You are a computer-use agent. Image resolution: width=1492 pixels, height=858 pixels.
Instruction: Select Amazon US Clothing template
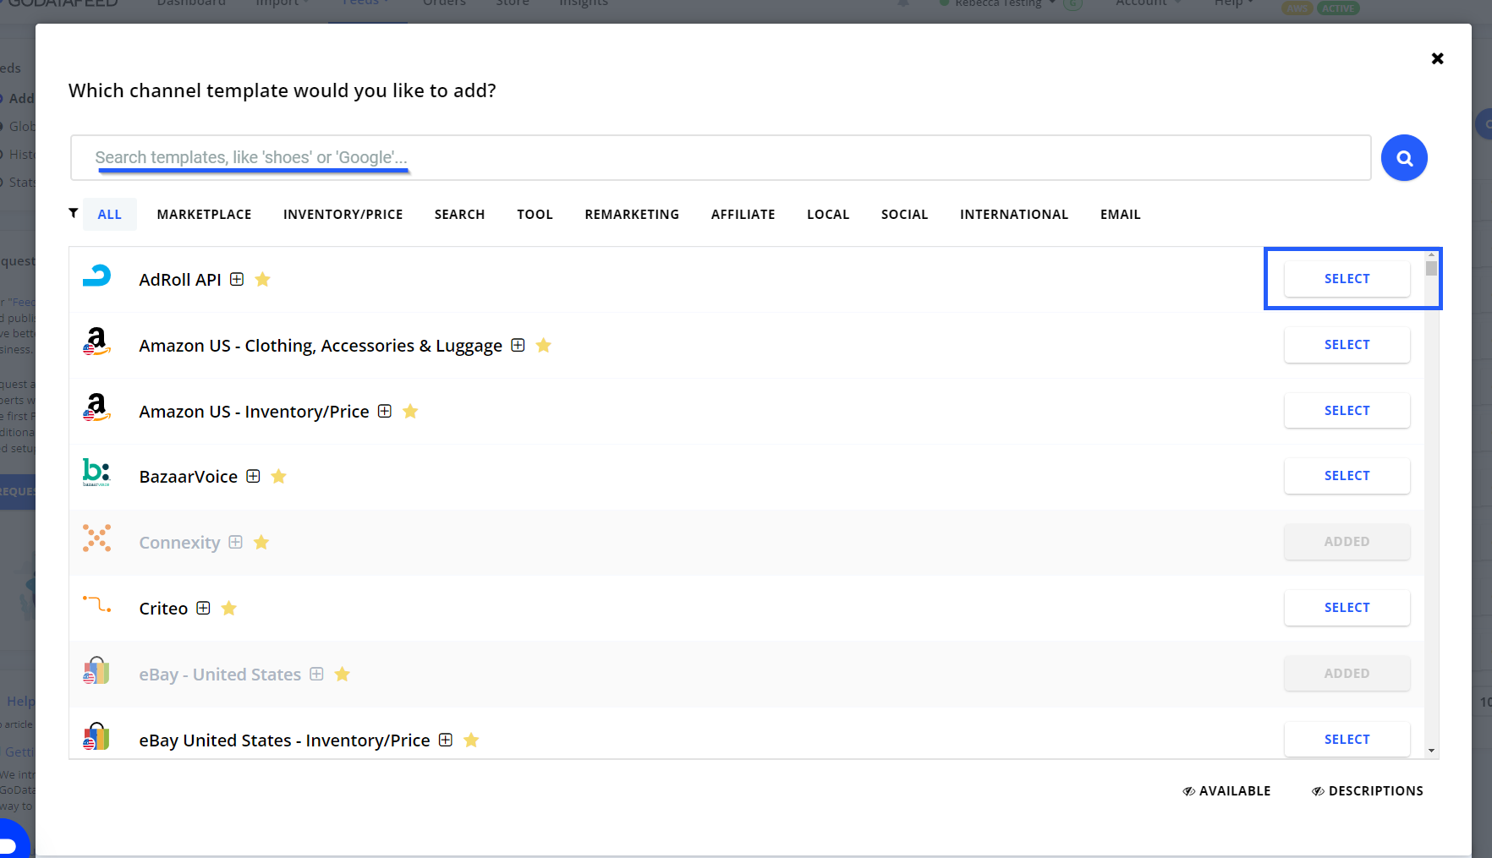tap(1347, 345)
